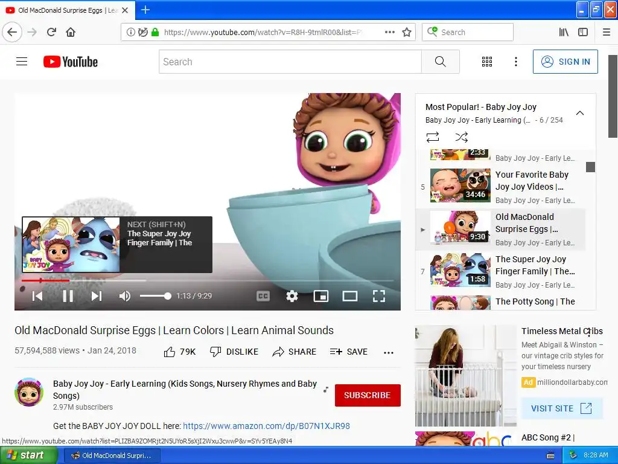Screen dimensions: 618x464
Task: Go to the YouTube home logo
Action: pos(71,62)
